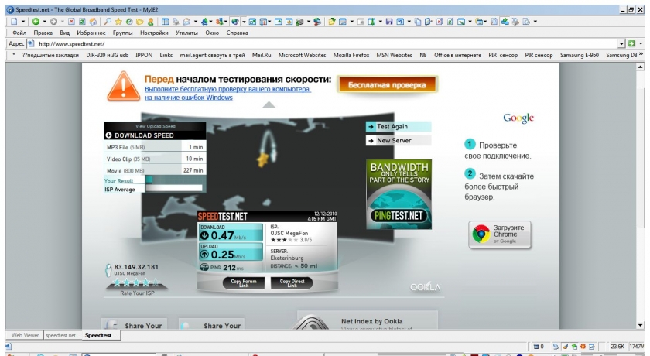This screenshot has width=650, height=356.
Task: Click the Google logo in sidebar
Action: point(518,118)
